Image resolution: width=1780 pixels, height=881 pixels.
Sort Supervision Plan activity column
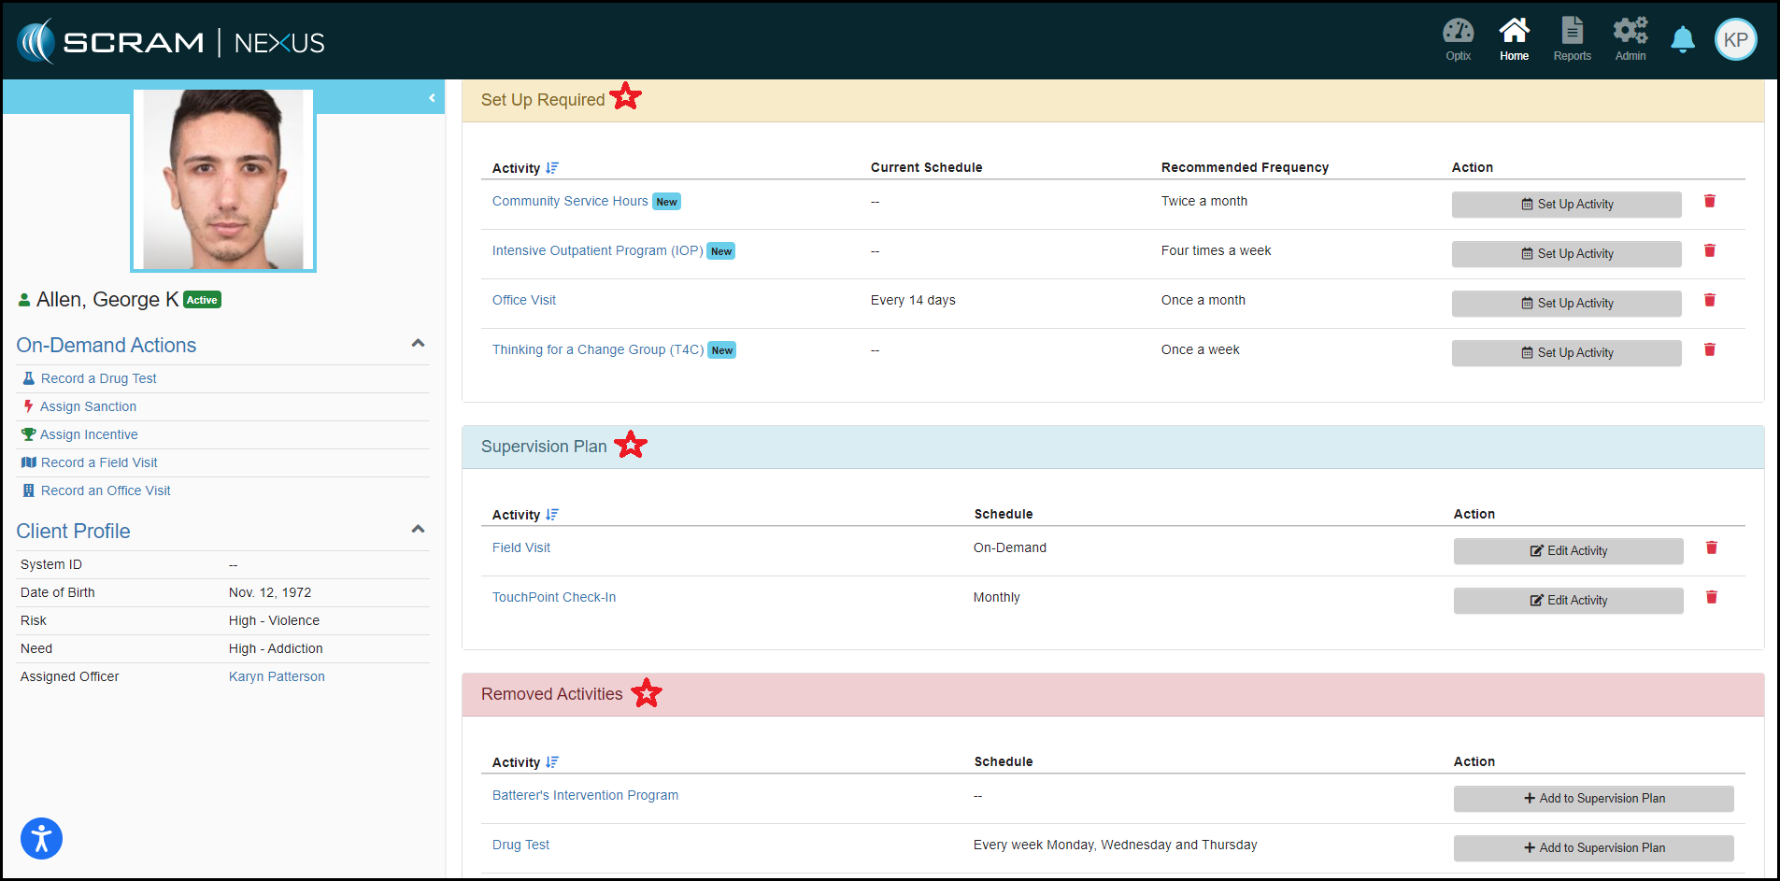(x=552, y=515)
